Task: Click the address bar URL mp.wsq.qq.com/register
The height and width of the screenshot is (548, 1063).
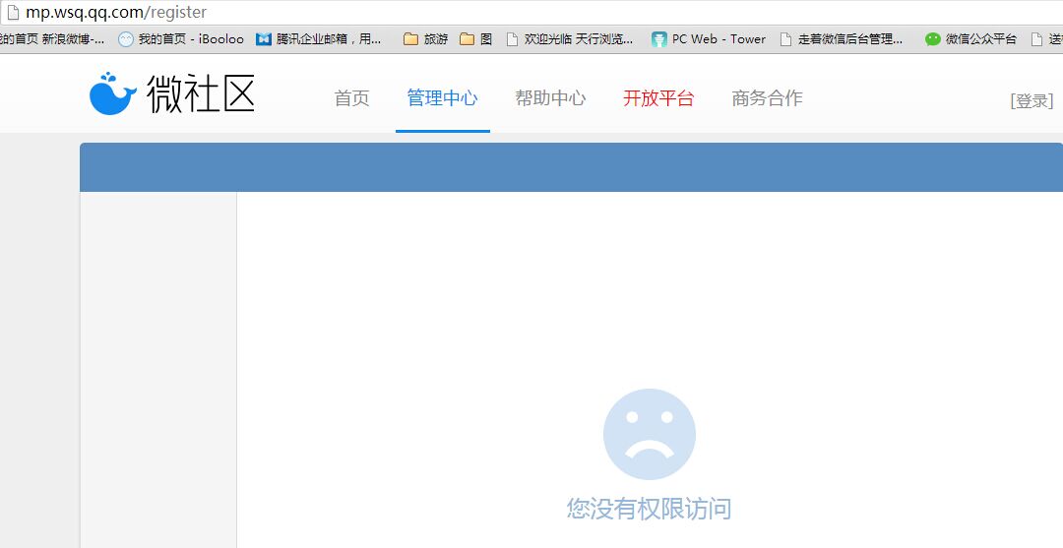Action: (116, 12)
